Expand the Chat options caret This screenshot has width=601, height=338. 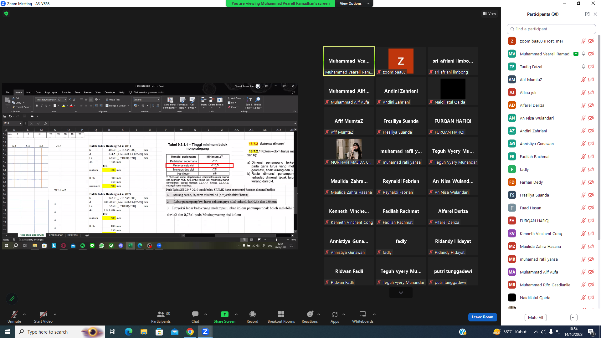[x=206, y=314]
